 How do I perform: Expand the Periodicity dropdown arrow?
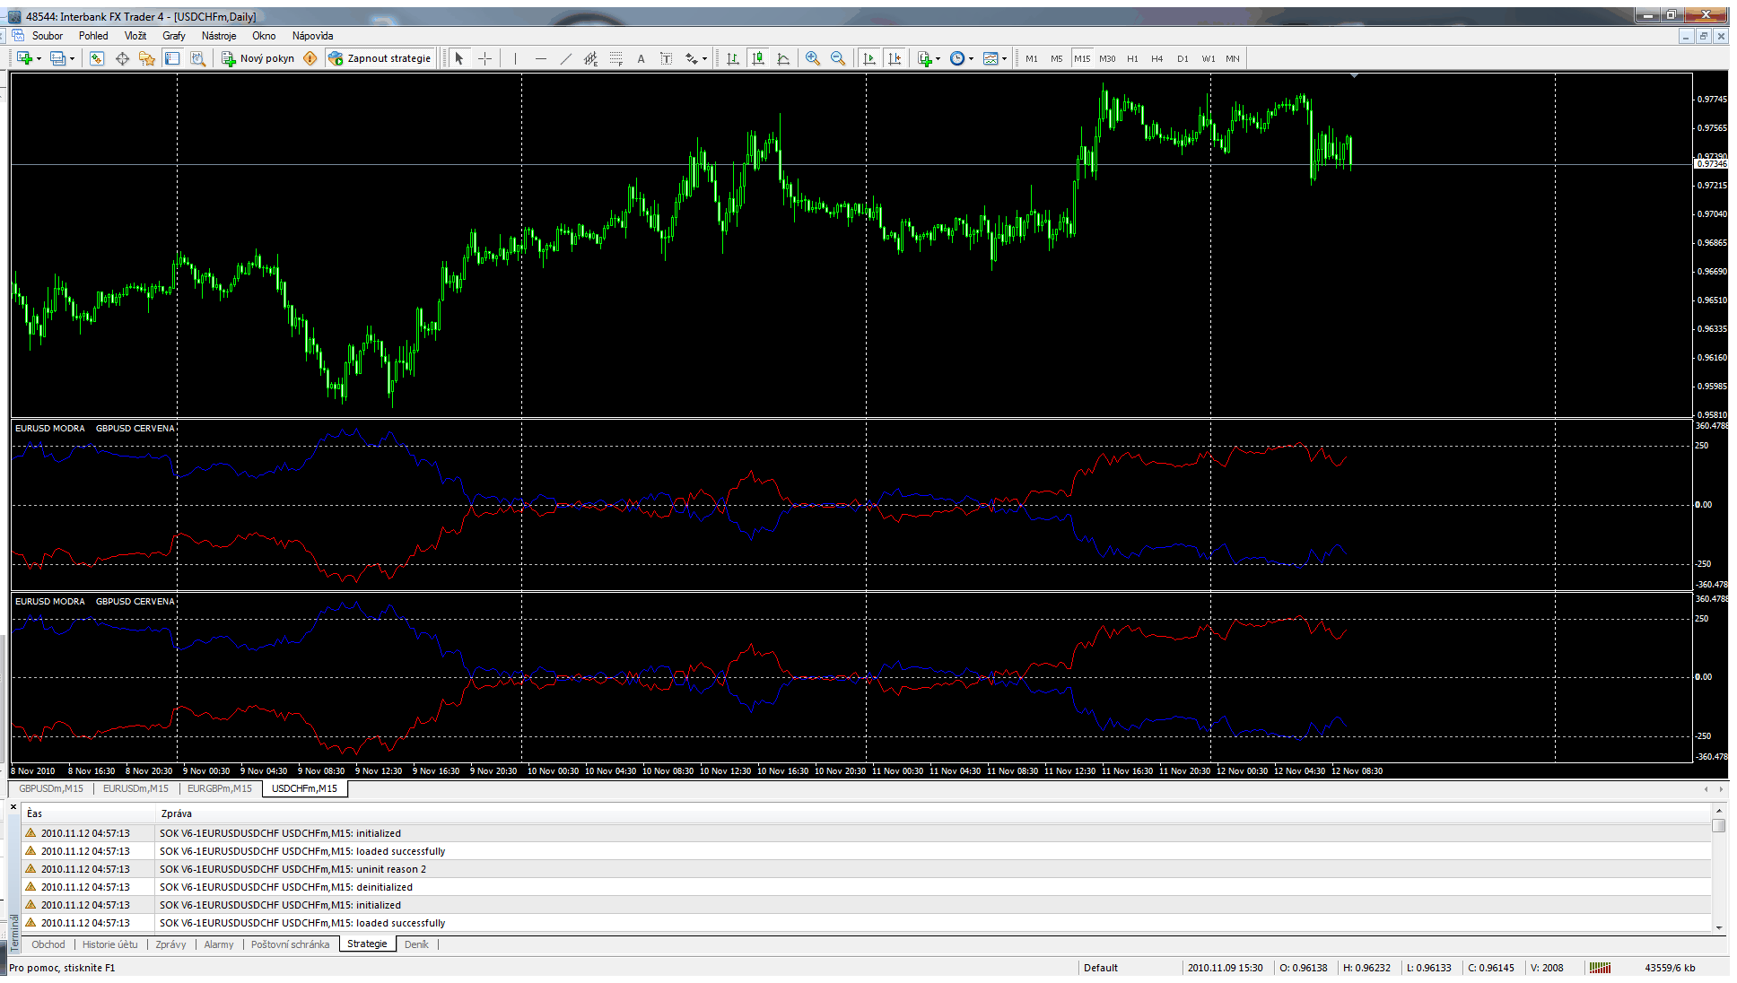971,59
